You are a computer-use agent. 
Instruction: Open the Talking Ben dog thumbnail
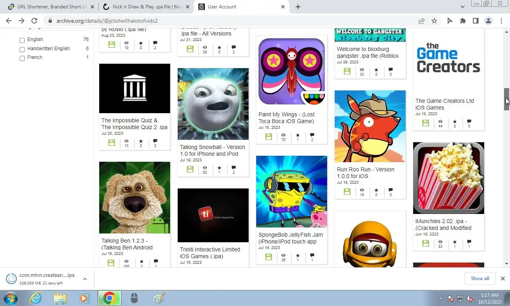(135, 198)
